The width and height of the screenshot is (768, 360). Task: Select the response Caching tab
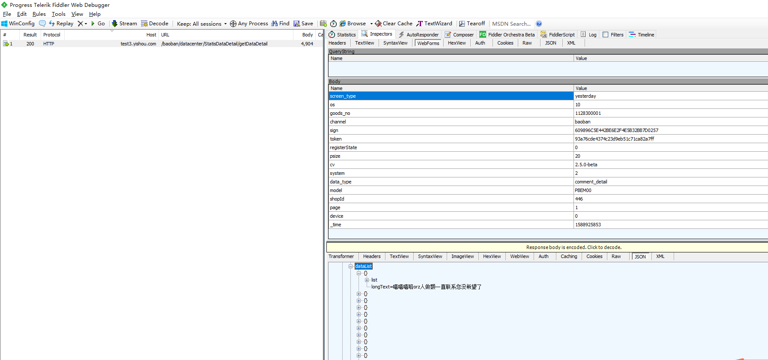pyautogui.click(x=569, y=256)
